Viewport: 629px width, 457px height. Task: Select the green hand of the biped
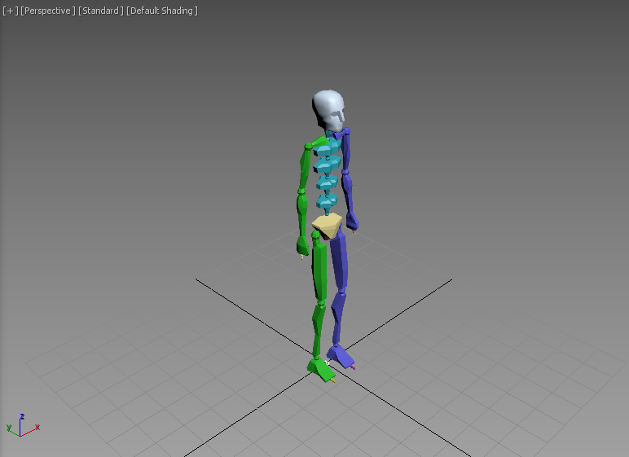[x=302, y=246]
